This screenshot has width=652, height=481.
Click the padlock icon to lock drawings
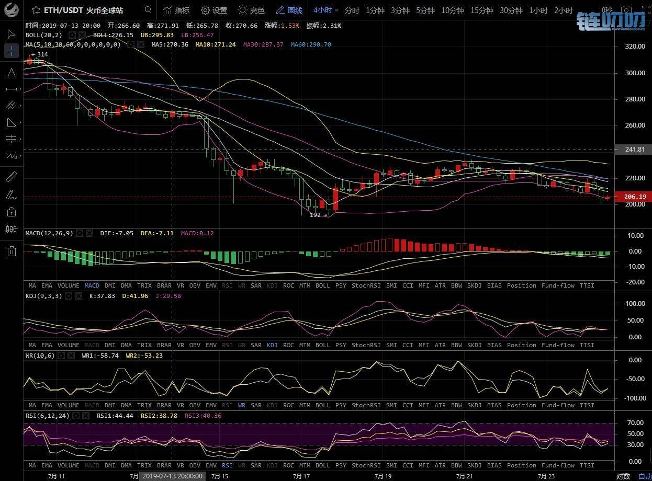[11, 212]
